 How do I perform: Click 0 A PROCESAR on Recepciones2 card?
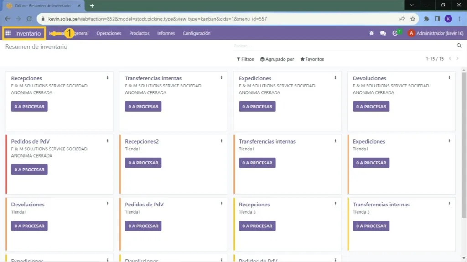tap(143, 163)
